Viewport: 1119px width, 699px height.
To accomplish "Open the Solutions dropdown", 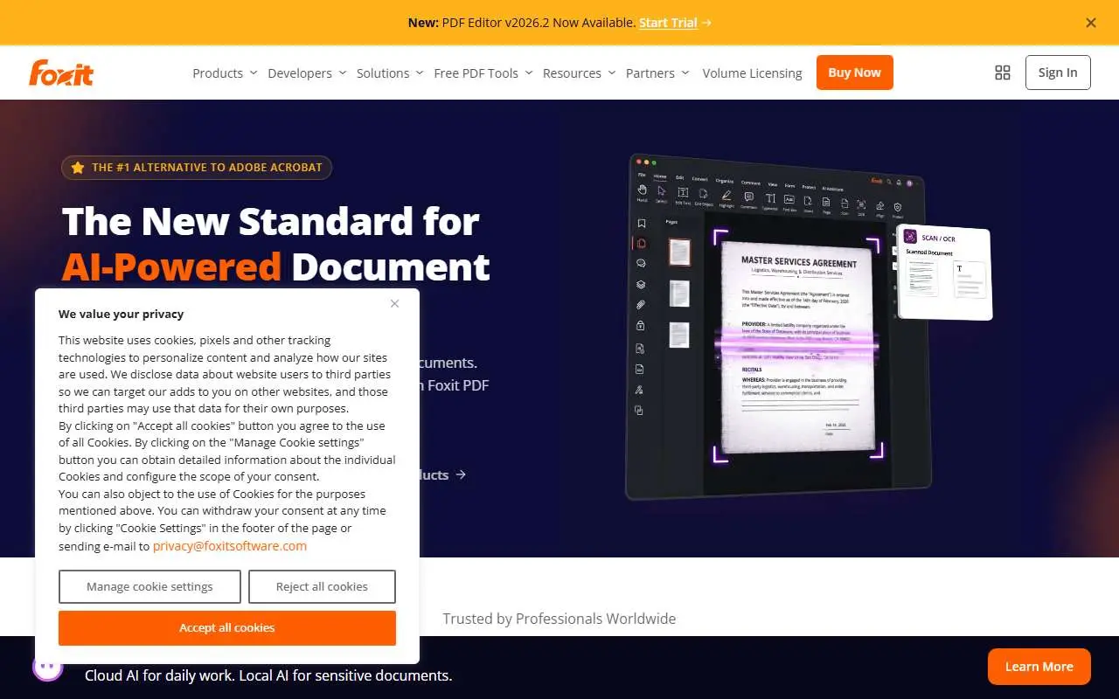I will click(x=390, y=73).
